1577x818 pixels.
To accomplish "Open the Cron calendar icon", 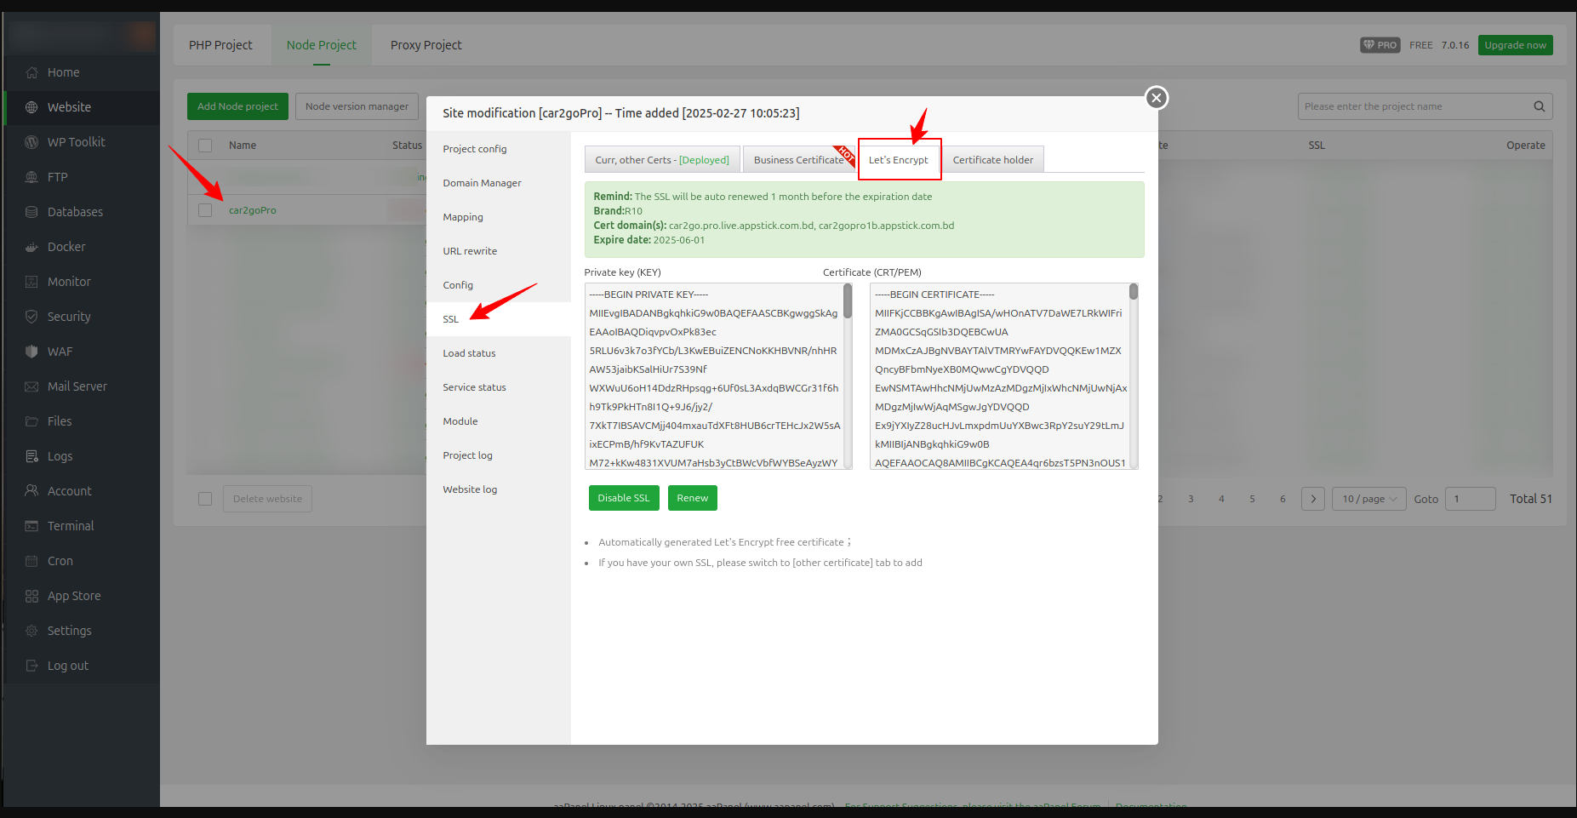I will 31,561.
